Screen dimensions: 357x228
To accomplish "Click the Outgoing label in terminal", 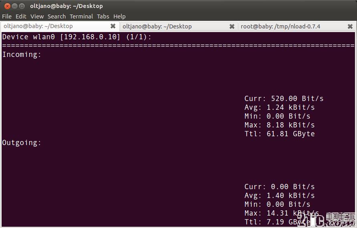I will (x=22, y=143).
